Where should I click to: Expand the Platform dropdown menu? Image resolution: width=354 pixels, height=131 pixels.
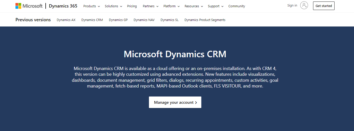tap(172, 6)
